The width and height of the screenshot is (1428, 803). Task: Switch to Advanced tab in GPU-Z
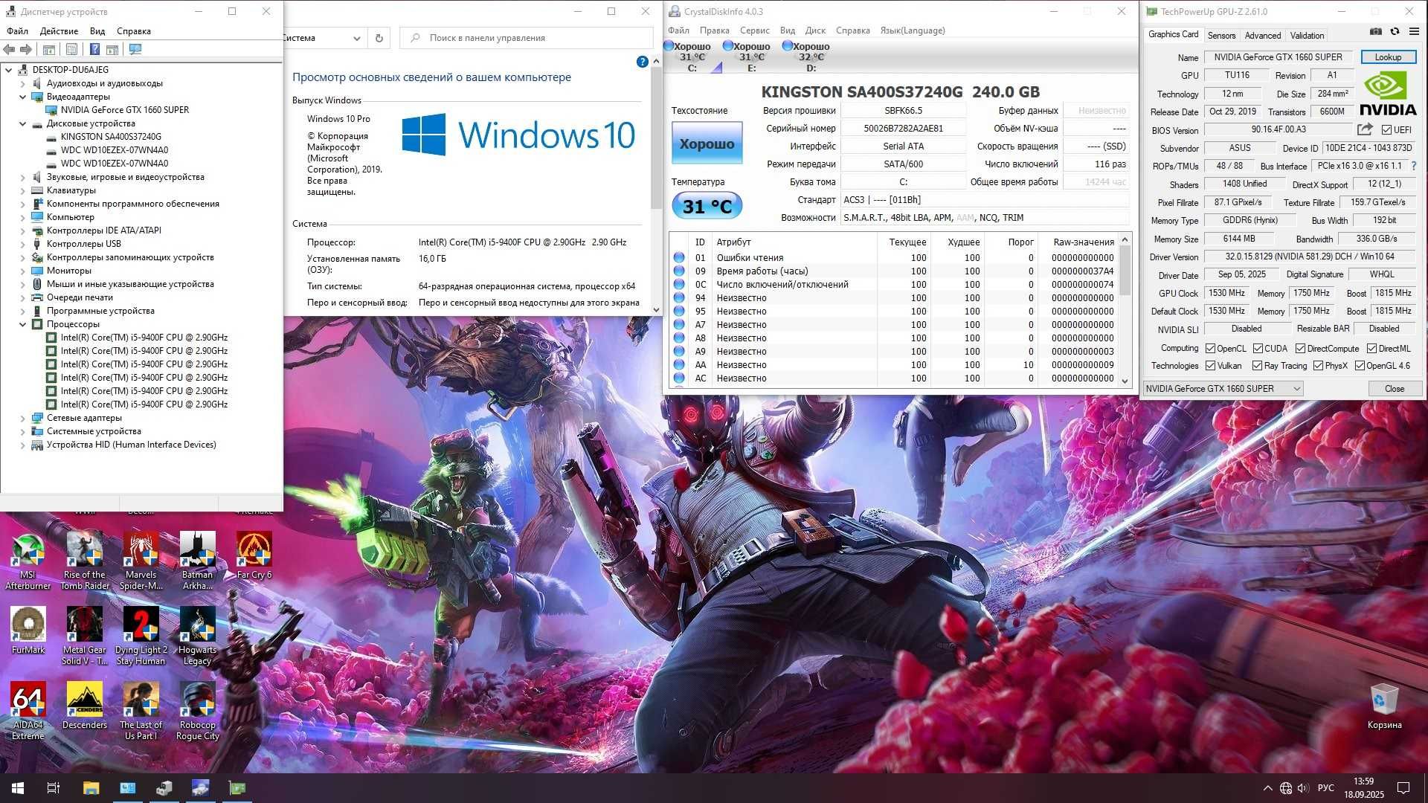tap(1262, 35)
